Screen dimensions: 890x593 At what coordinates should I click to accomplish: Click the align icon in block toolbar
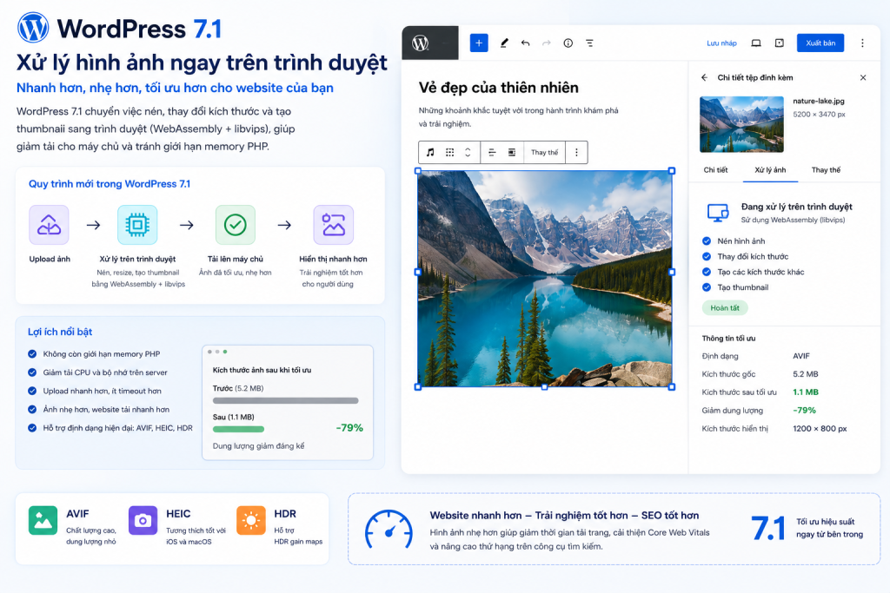click(x=492, y=153)
